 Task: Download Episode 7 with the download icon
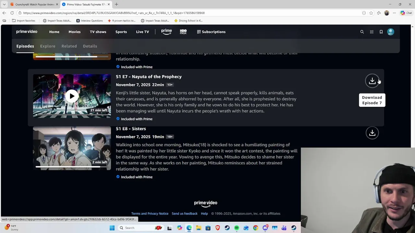(372, 81)
